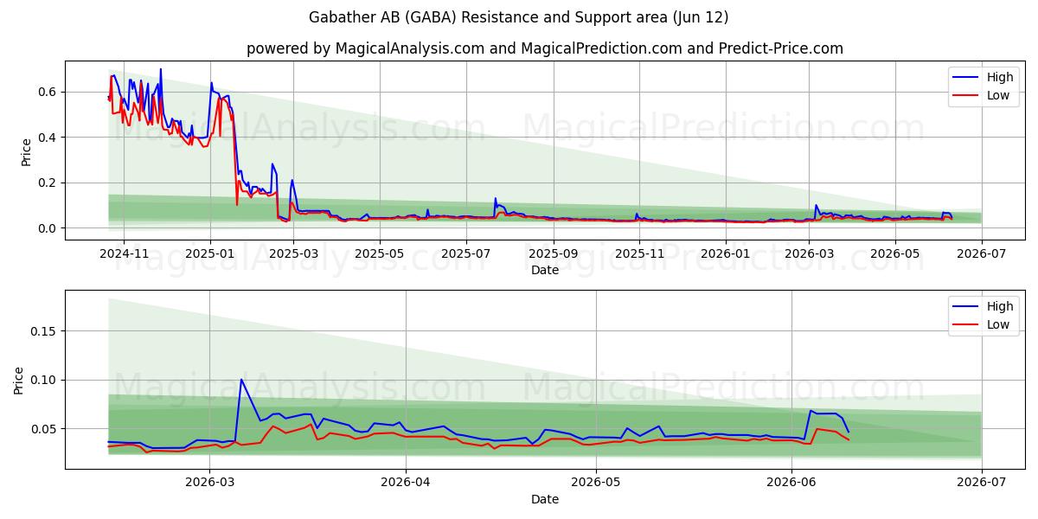1038x519 pixels.
Task: Click the '0.2' y-axis tick on the top chart
Action: pyautogui.click(x=48, y=183)
